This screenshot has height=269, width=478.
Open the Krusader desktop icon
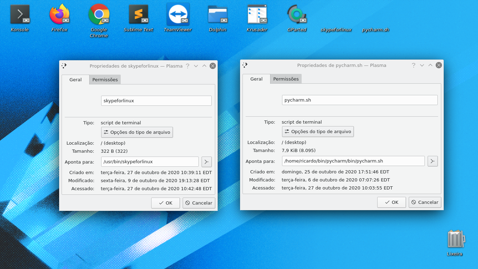257,18
